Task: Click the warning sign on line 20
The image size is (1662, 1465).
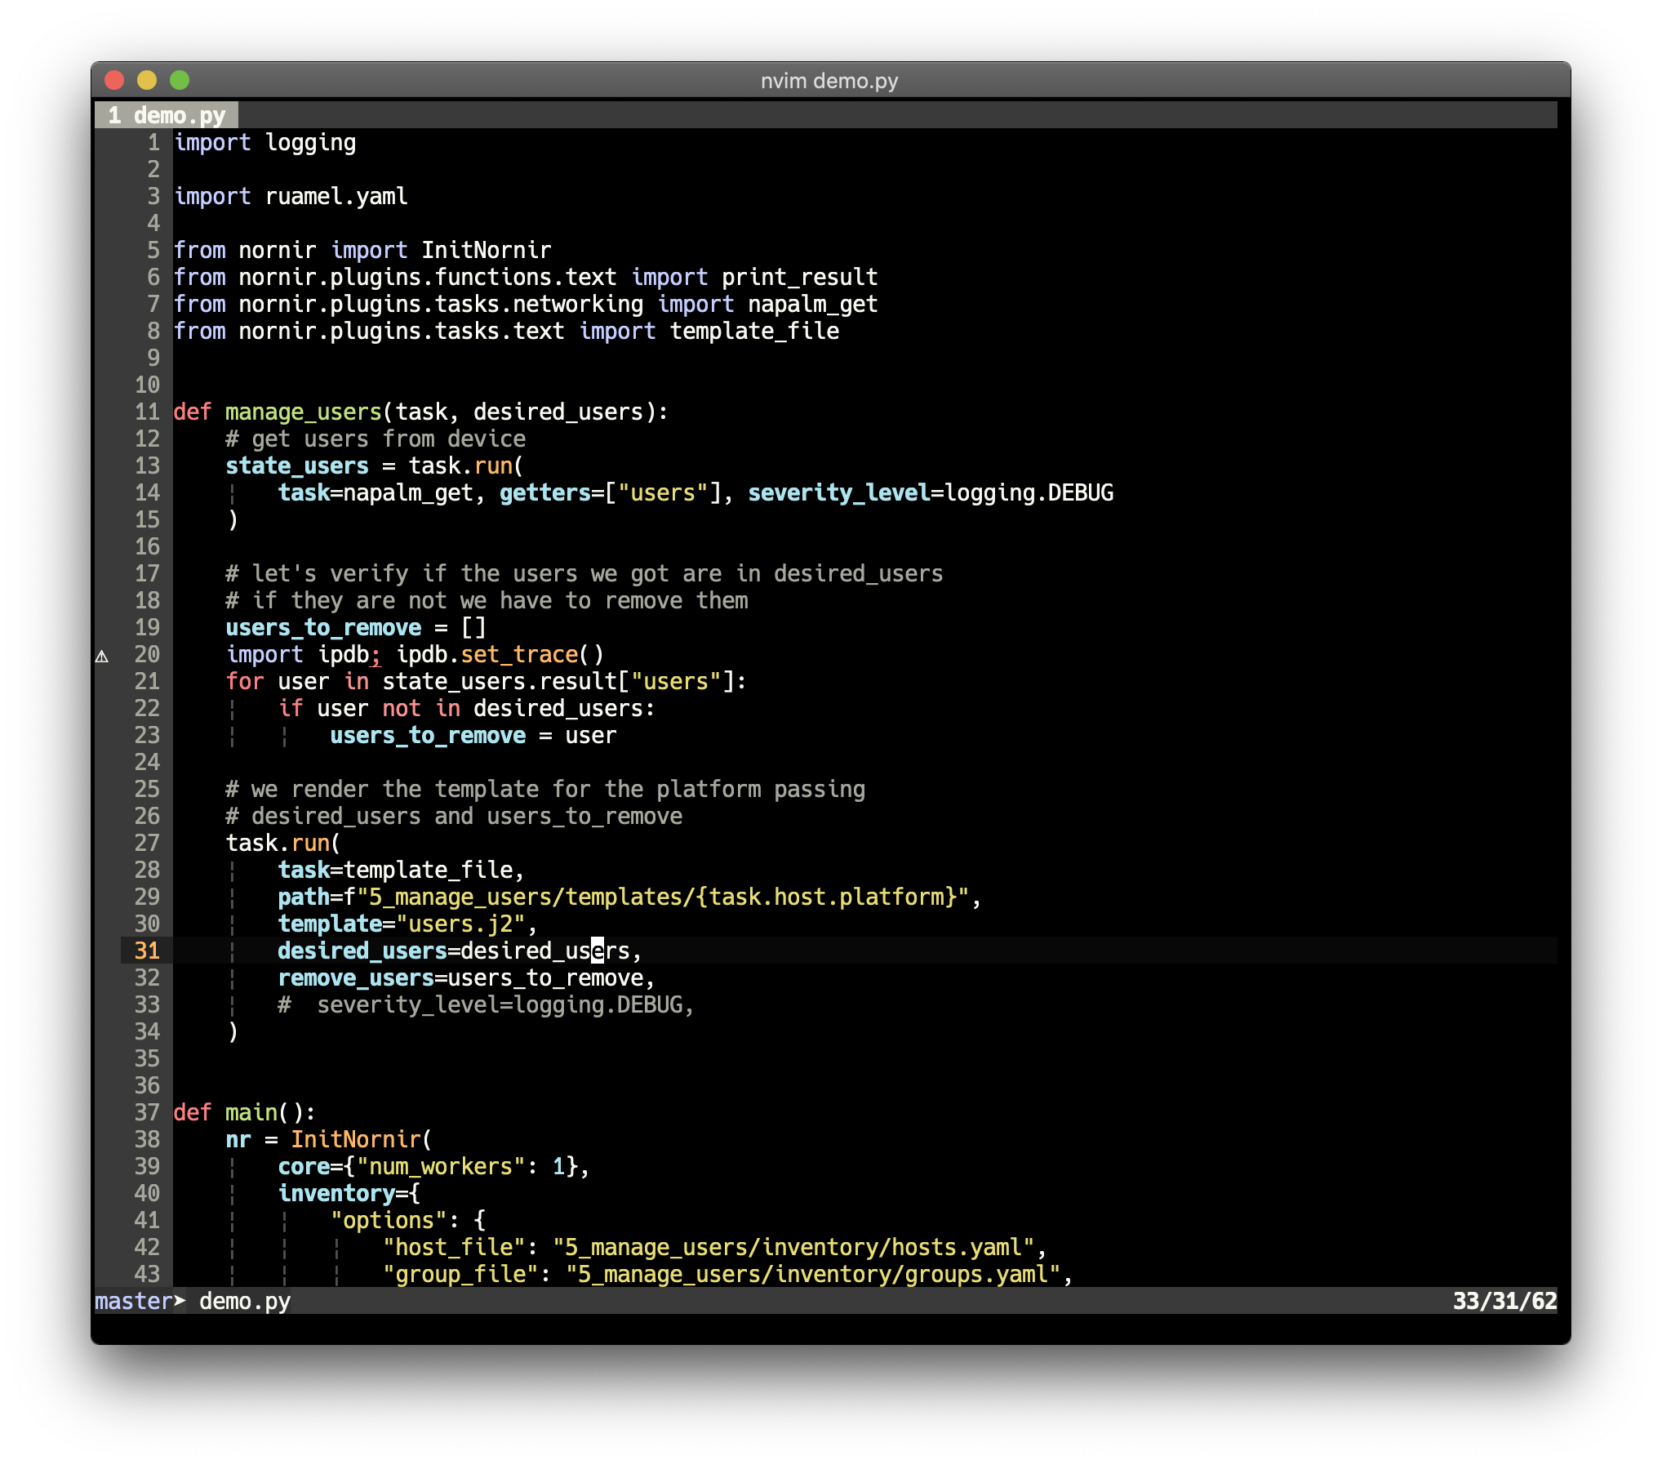Action: click(x=102, y=656)
